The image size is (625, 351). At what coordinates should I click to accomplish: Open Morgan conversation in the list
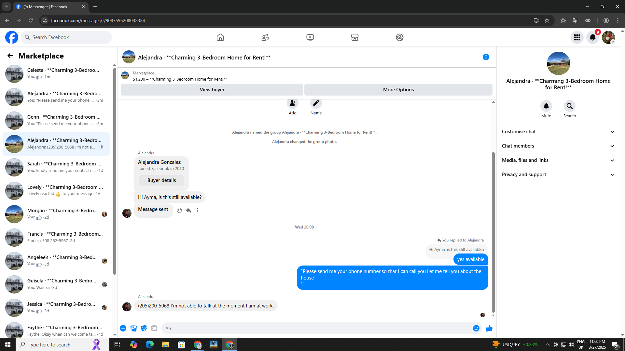56,214
